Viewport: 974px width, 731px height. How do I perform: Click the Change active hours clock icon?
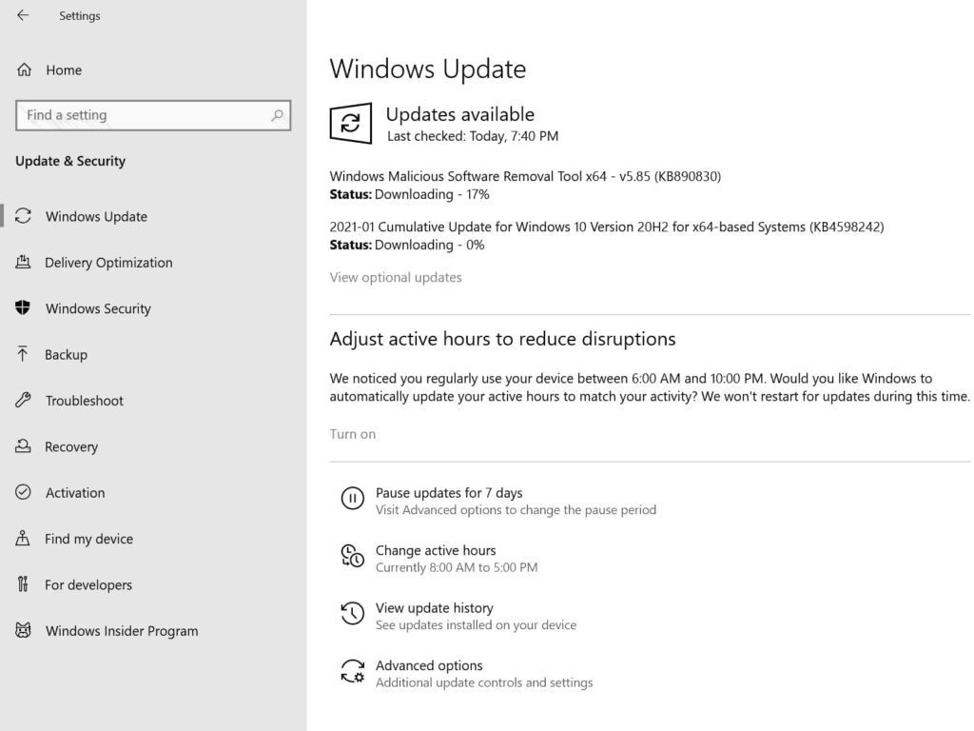[352, 557]
